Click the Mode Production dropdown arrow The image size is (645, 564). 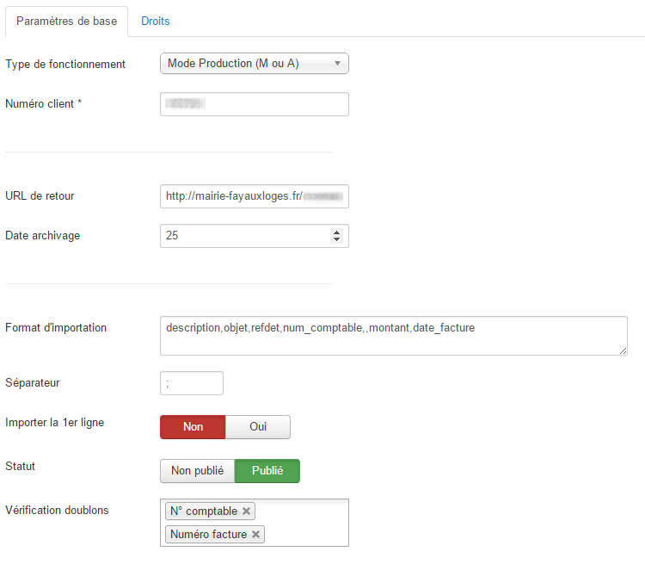337,64
